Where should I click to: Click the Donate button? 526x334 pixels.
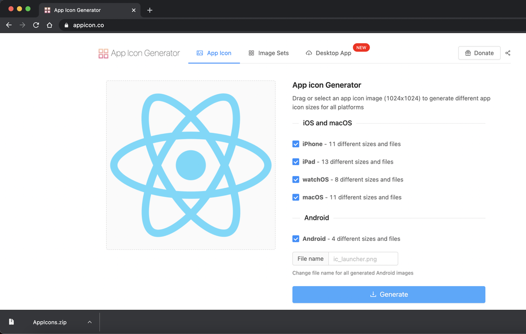(479, 53)
